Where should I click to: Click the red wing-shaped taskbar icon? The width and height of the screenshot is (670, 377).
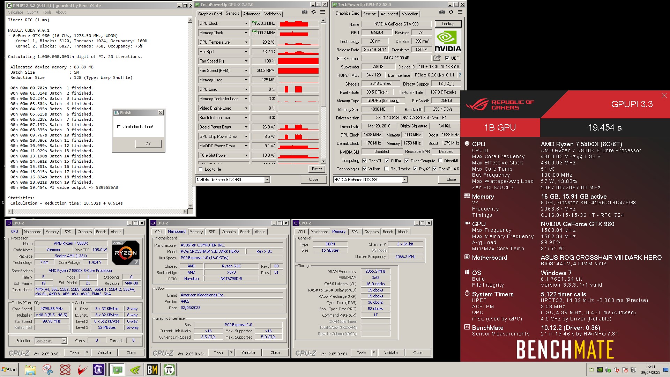pos(82,370)
